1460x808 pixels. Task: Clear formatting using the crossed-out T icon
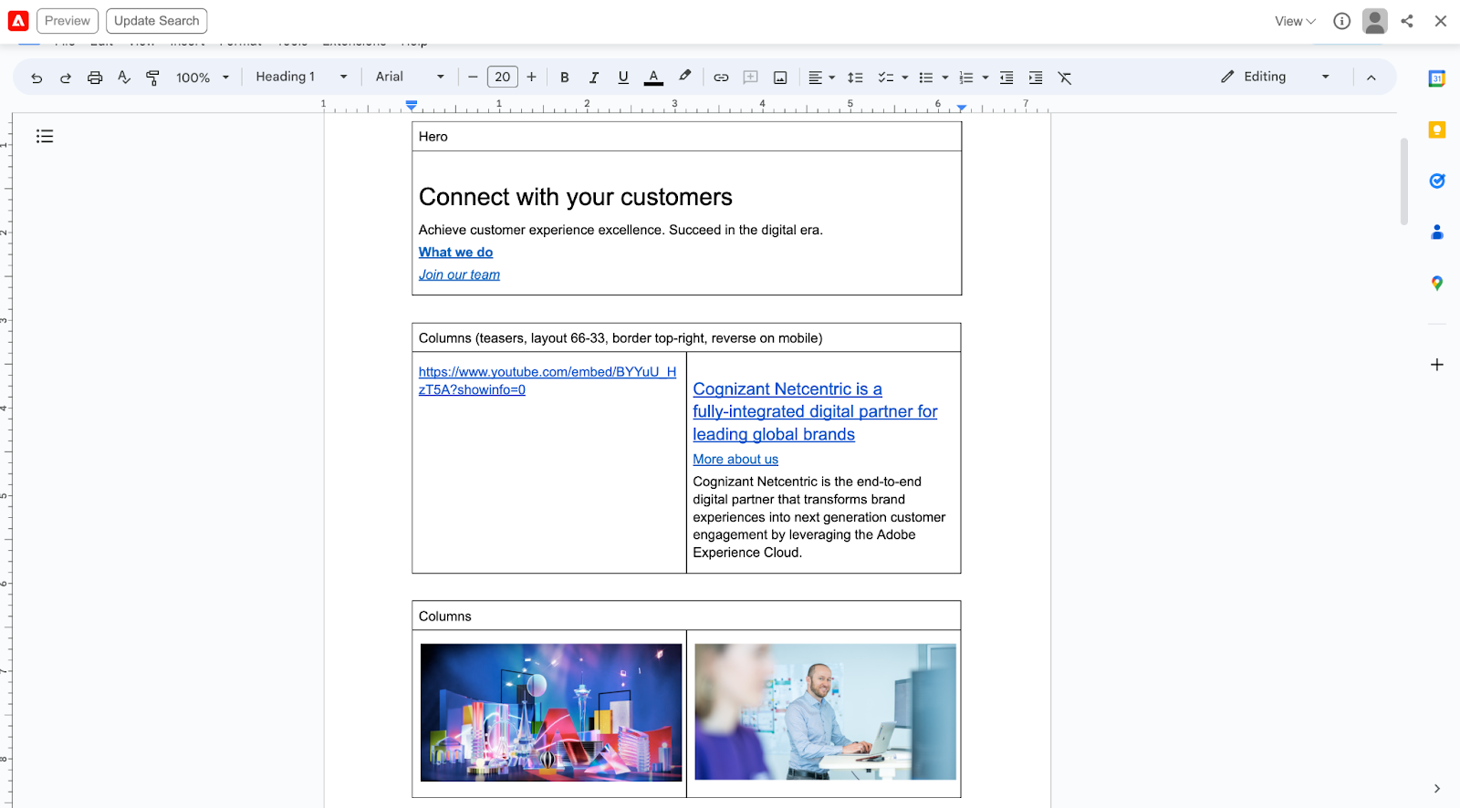click(1064, 78)
